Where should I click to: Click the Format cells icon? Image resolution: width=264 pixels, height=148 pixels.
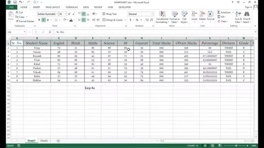(x=211, y=14)
